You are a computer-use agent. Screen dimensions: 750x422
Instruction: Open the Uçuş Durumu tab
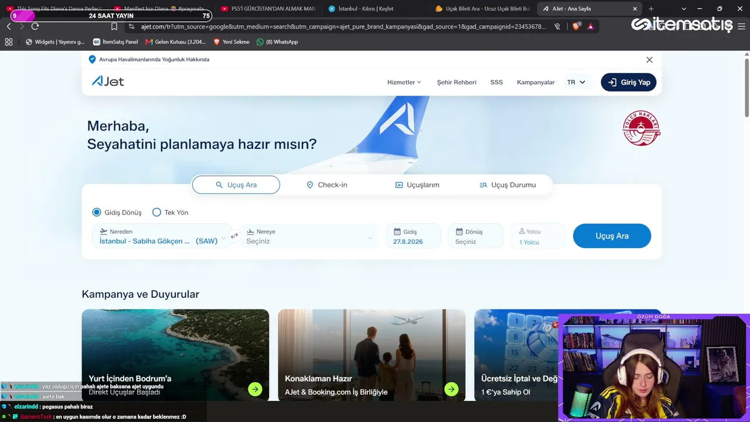tap(508, 185)
